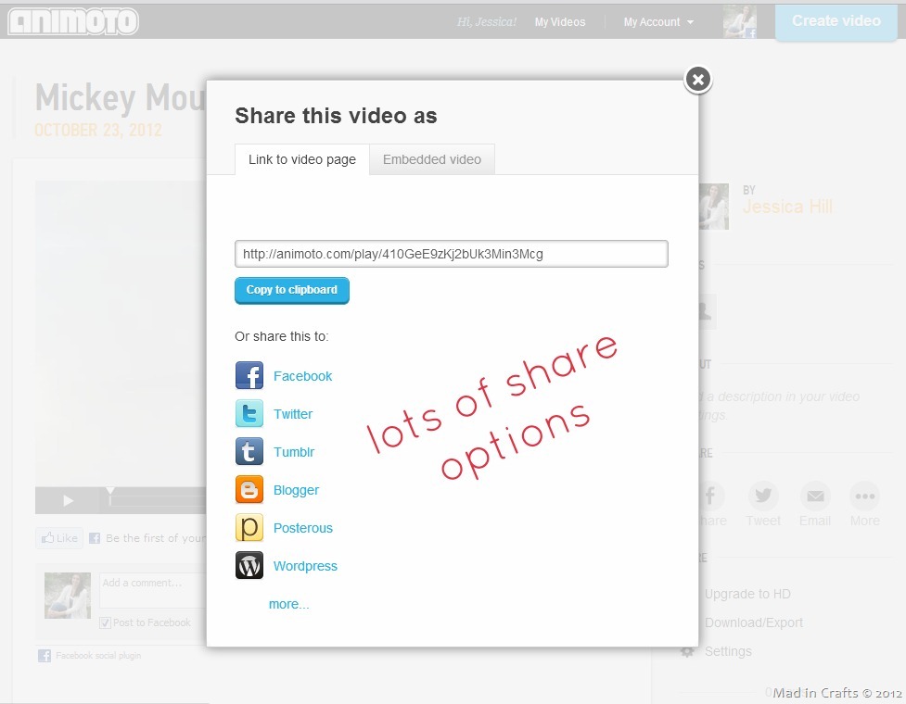Click the Settings gear icon
Screen dimensions: 906x704
687,651
